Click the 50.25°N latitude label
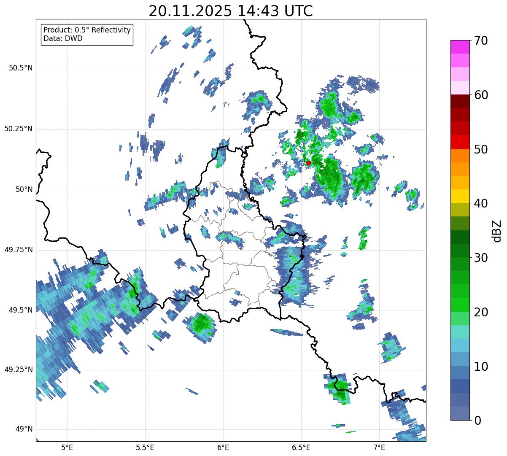Image resolution: width=507 pixels, height=456 pixels. pyautogui.click(x=18, y=129)
